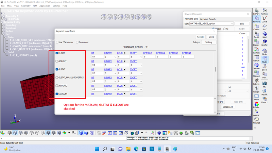The height and width of the screenshot is (153, 272).
Task: Select the All radio button in Keyword Manager
Action: (x=224, y=29)
